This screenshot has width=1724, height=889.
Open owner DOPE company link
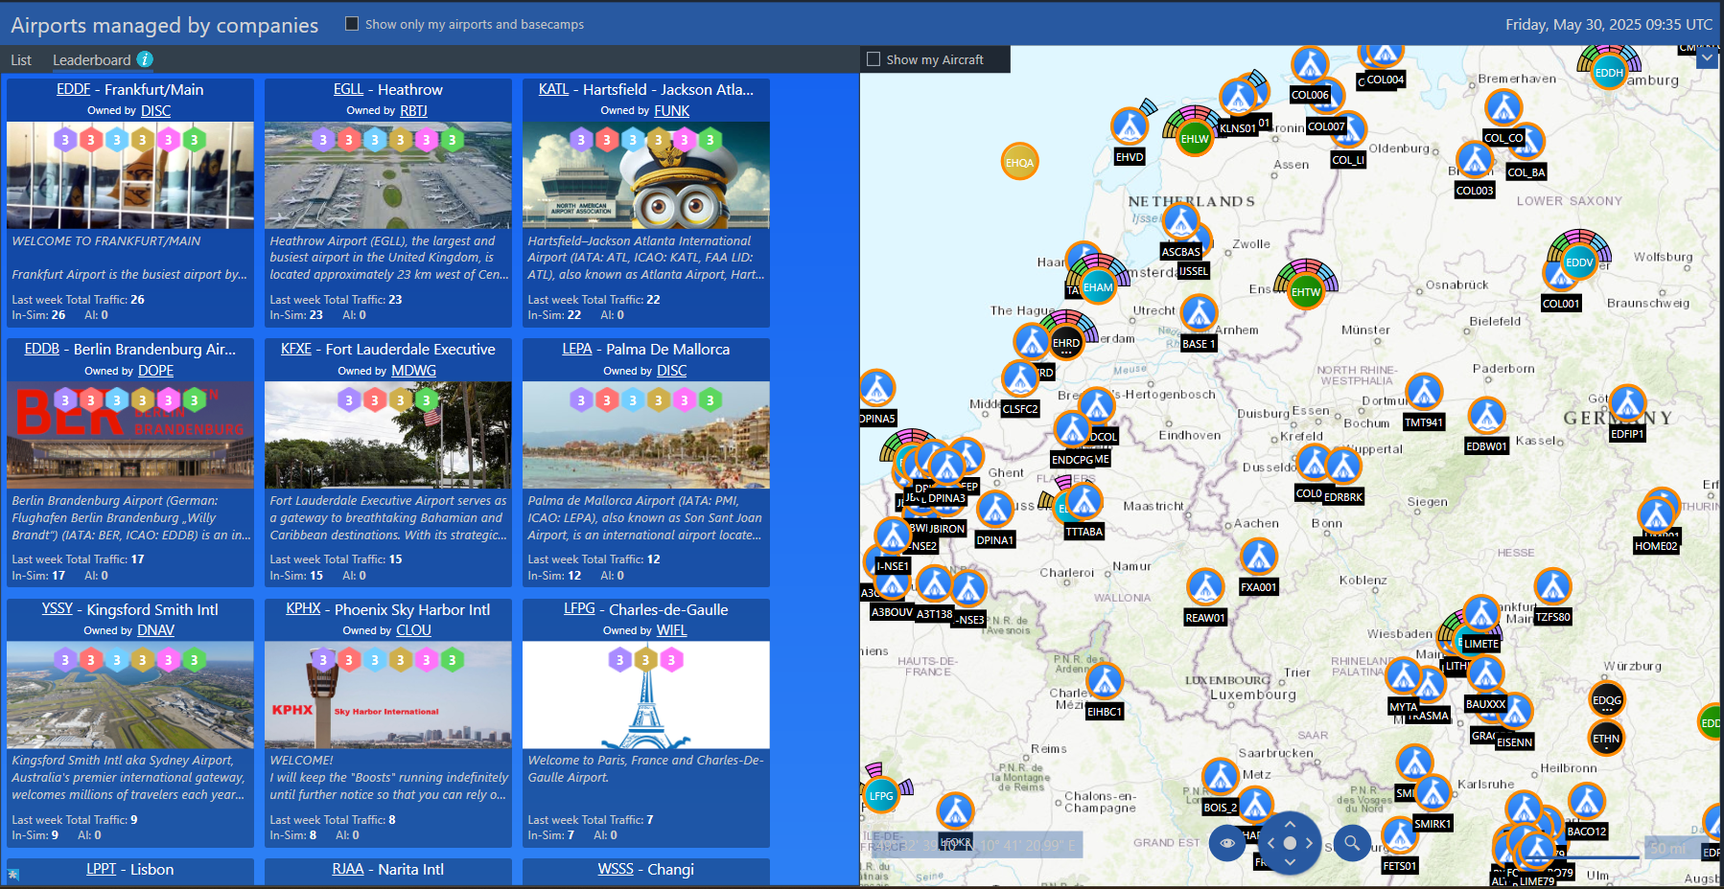pyautogui.click(x=155, y=371)
